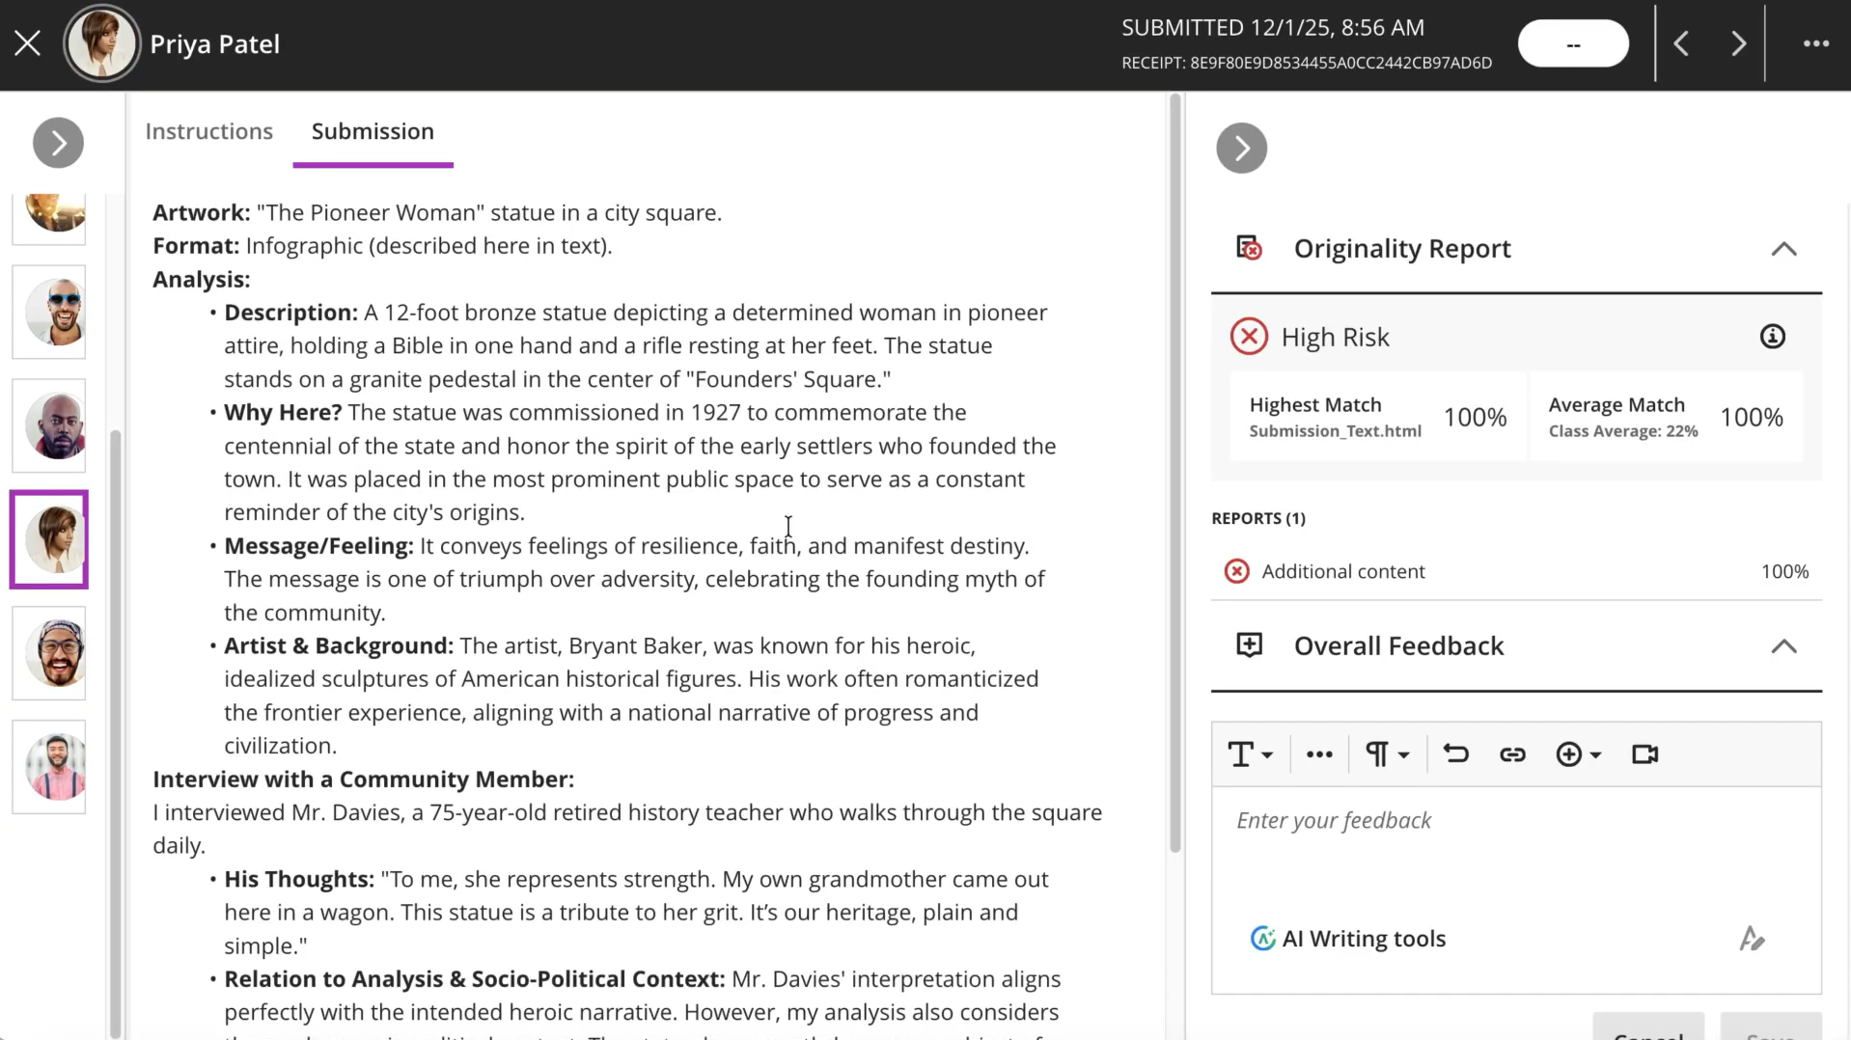Open the grade pill showing dashes
The width and height of the screenshot is (1851, 1040).
coord(1573,43)
